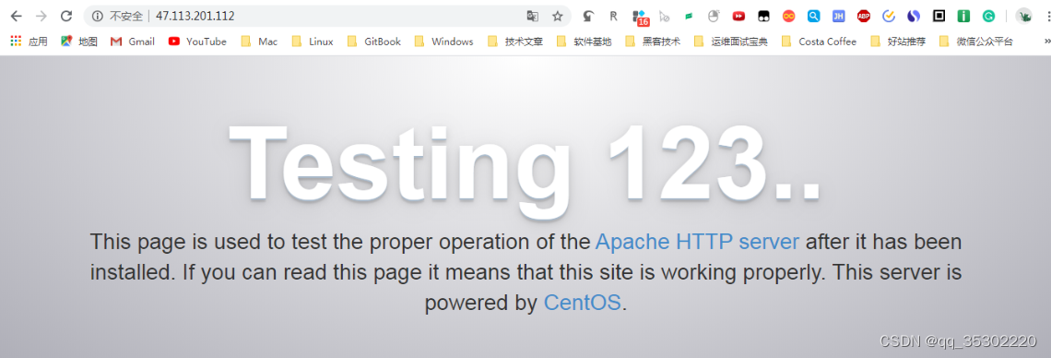Expand the GitBook bookmark folder

tap(374, 42)
